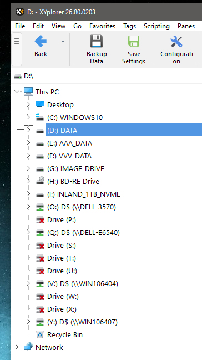The height and width of the screenshot is (360, 202).
Task: Expand the (H:) BD-RE Drive node
Action: pyautogui.click(x=28, y=181)
